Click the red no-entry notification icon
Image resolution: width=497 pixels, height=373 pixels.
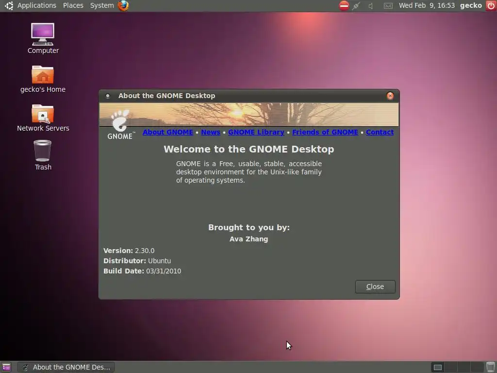344,5
